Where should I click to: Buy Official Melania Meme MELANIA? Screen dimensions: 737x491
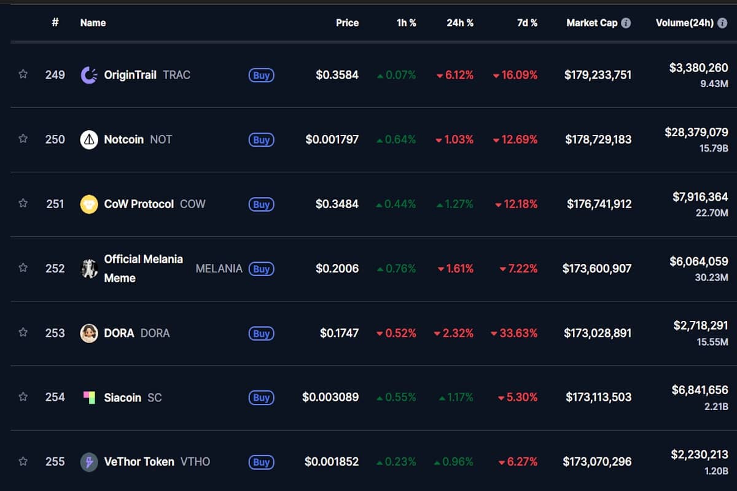(261, 269)
